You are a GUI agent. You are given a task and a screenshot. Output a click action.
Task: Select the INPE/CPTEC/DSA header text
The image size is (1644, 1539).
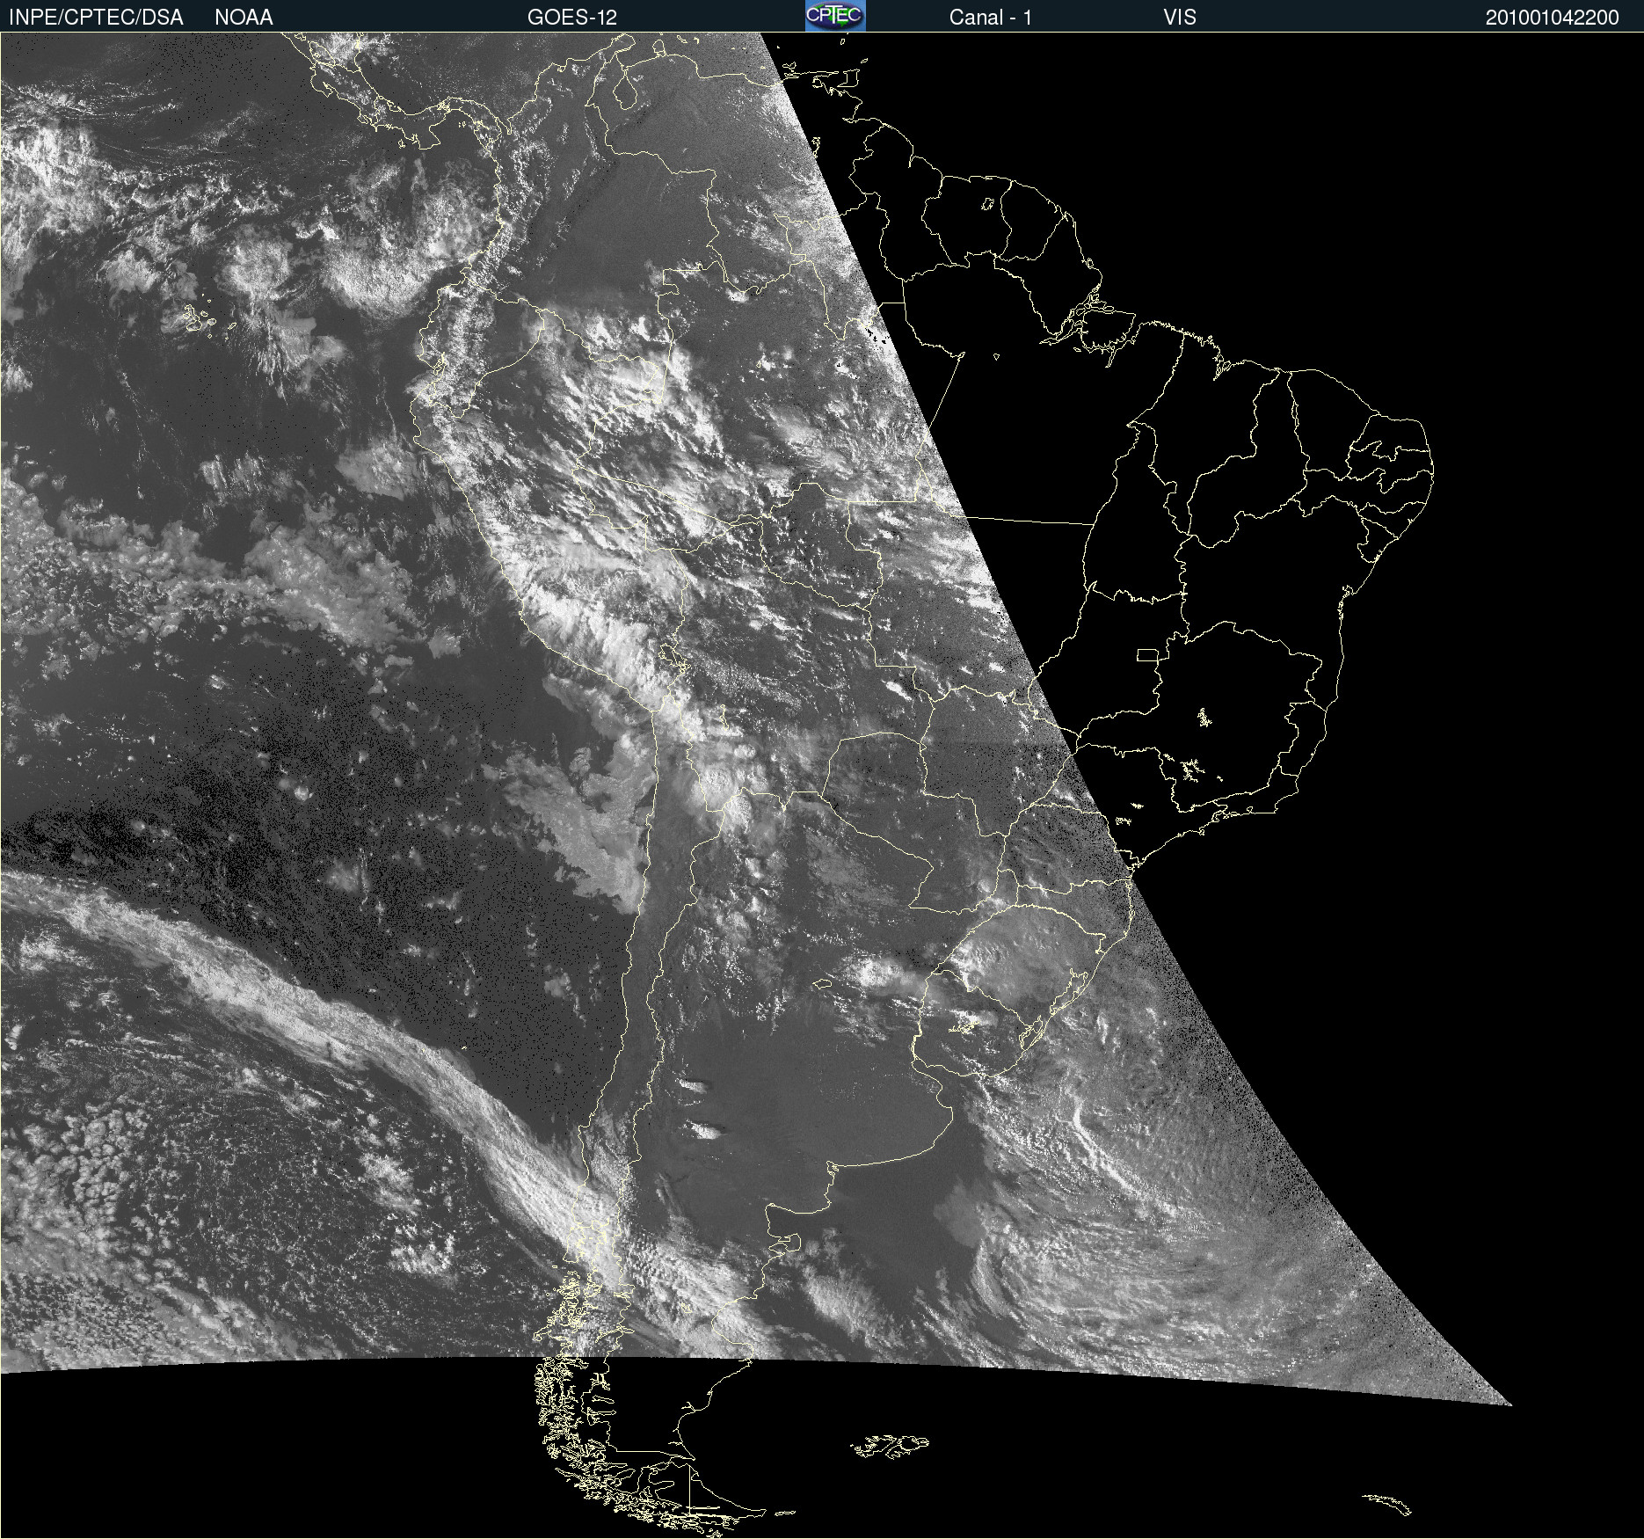(96, 18)
